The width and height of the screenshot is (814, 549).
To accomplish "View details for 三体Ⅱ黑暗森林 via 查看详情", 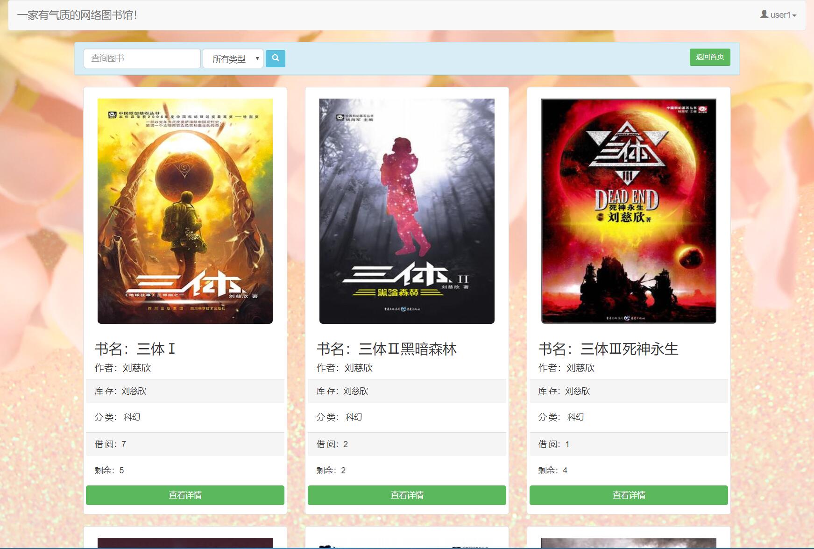I will point(407,495).
